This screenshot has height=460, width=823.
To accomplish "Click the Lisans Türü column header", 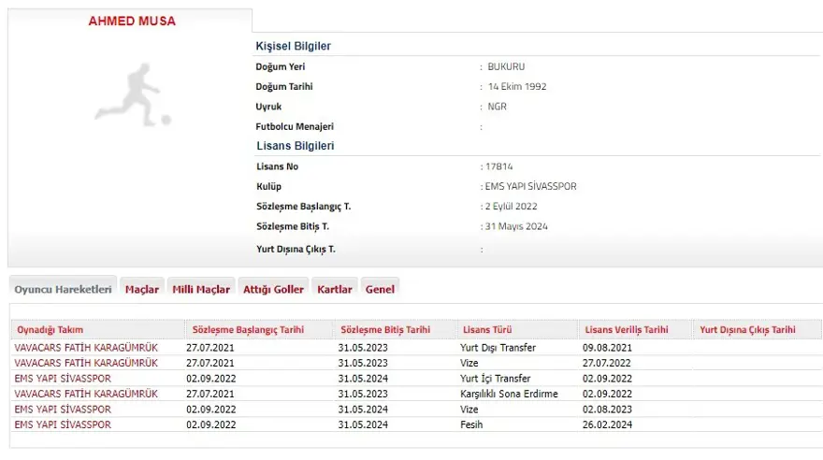I will tap(486, 330).
